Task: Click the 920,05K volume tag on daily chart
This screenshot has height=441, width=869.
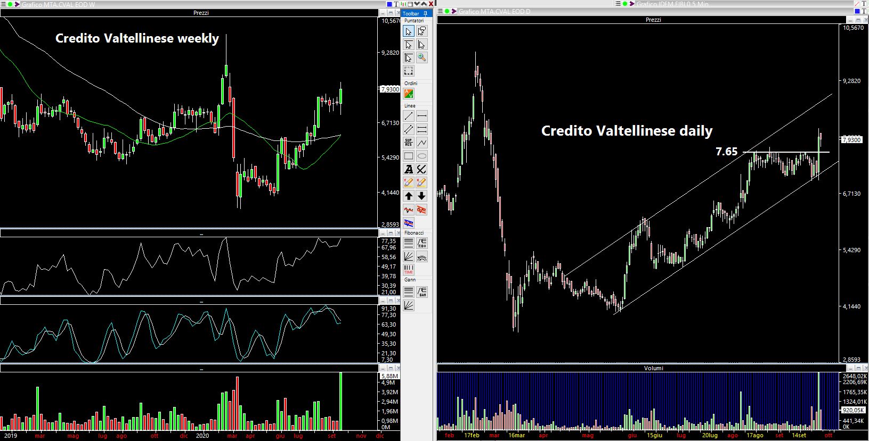Action: (852, 410)
